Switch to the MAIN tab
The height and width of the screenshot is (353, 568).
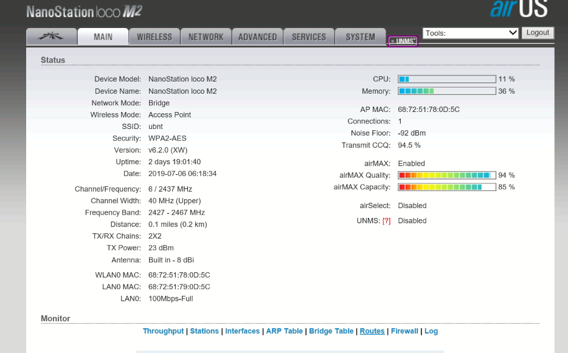point(103,37)
